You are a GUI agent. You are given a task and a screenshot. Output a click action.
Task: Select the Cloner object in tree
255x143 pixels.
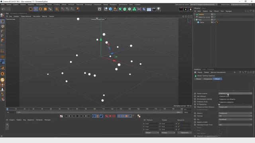click(200, 19)
